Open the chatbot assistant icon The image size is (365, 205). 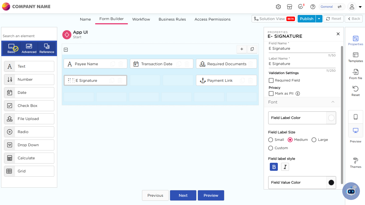pyautogui.click(x=351, y=191)
